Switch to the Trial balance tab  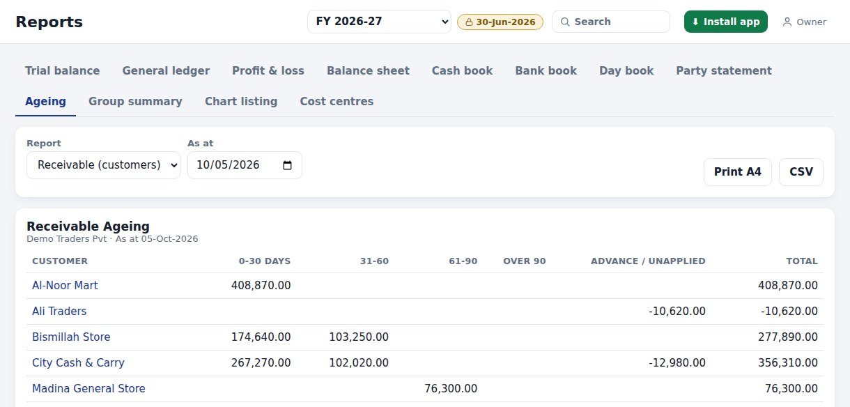63,70
